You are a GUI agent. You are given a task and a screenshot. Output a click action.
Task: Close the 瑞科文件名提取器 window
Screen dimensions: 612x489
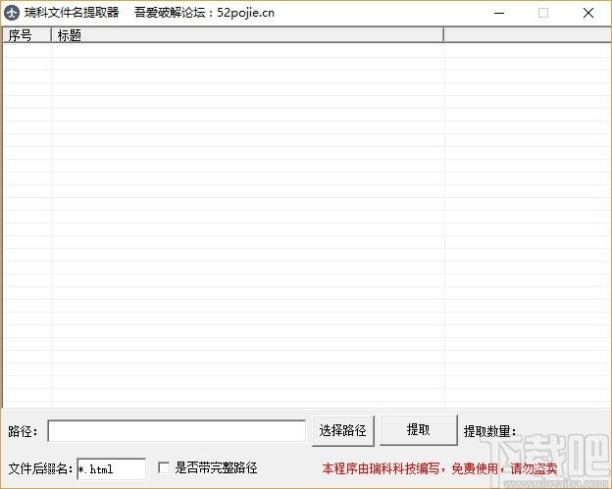click(588, 13)
